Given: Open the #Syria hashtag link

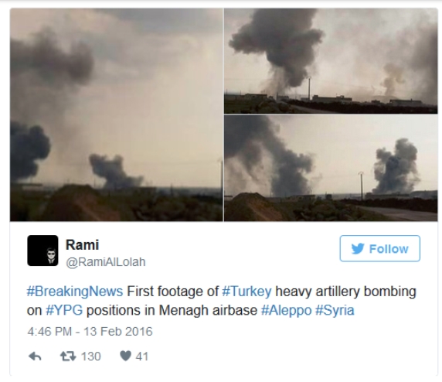Looking at the screenshot, I should click(x=335, y=310).
